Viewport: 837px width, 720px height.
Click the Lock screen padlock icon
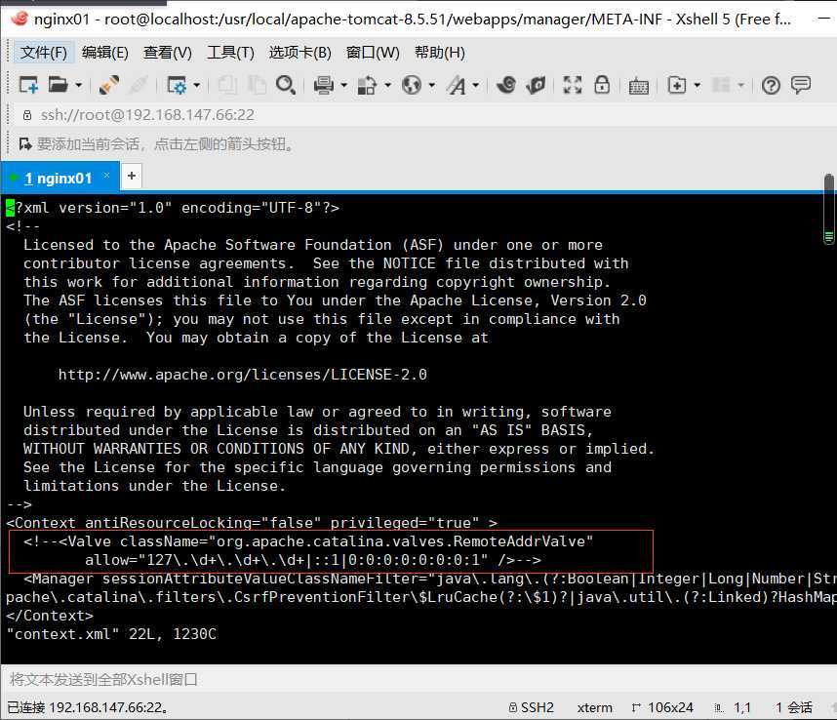point(602,85)
